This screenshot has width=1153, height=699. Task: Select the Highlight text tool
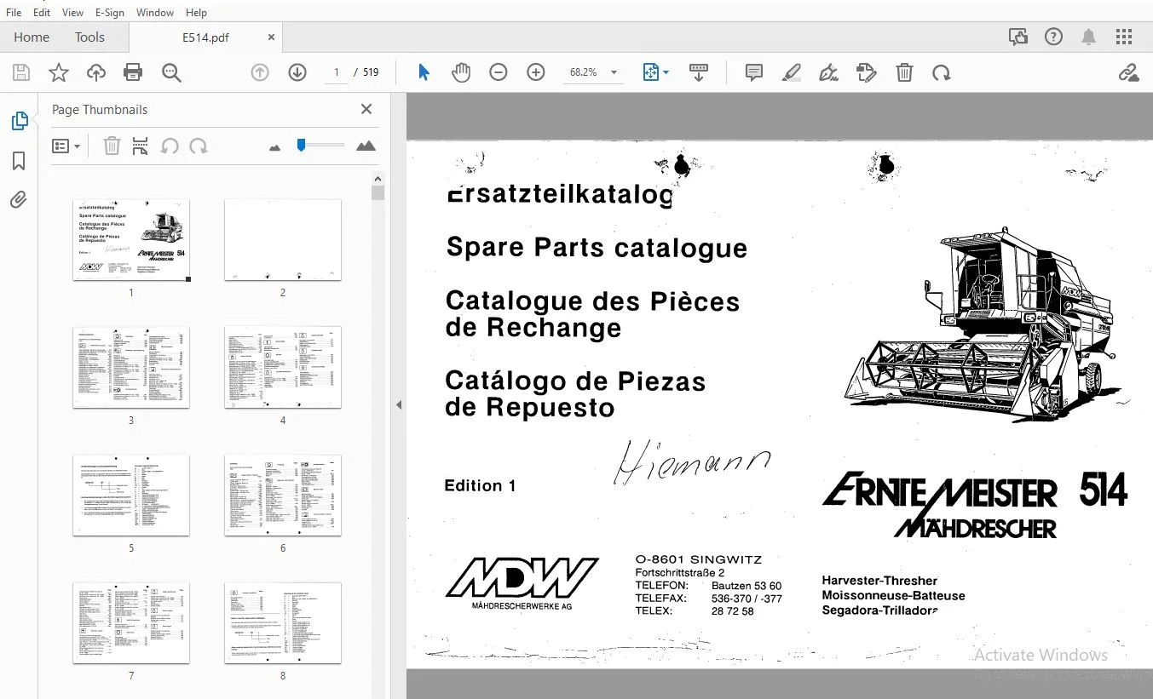(x=792, y=73)
